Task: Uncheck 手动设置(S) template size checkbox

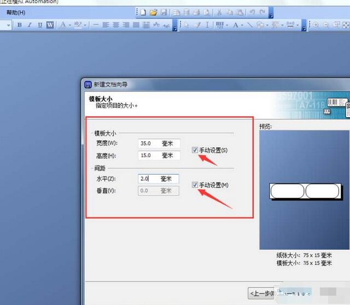Action: (x=195, y=150)
